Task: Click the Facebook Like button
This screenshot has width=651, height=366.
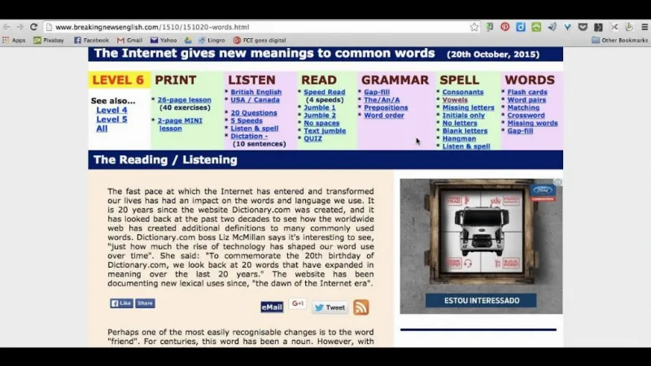Action: [x=121, y=303]
